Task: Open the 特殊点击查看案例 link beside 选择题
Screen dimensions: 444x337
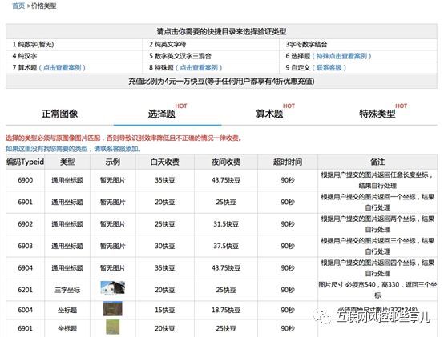Action: click(x=341, y=56)
